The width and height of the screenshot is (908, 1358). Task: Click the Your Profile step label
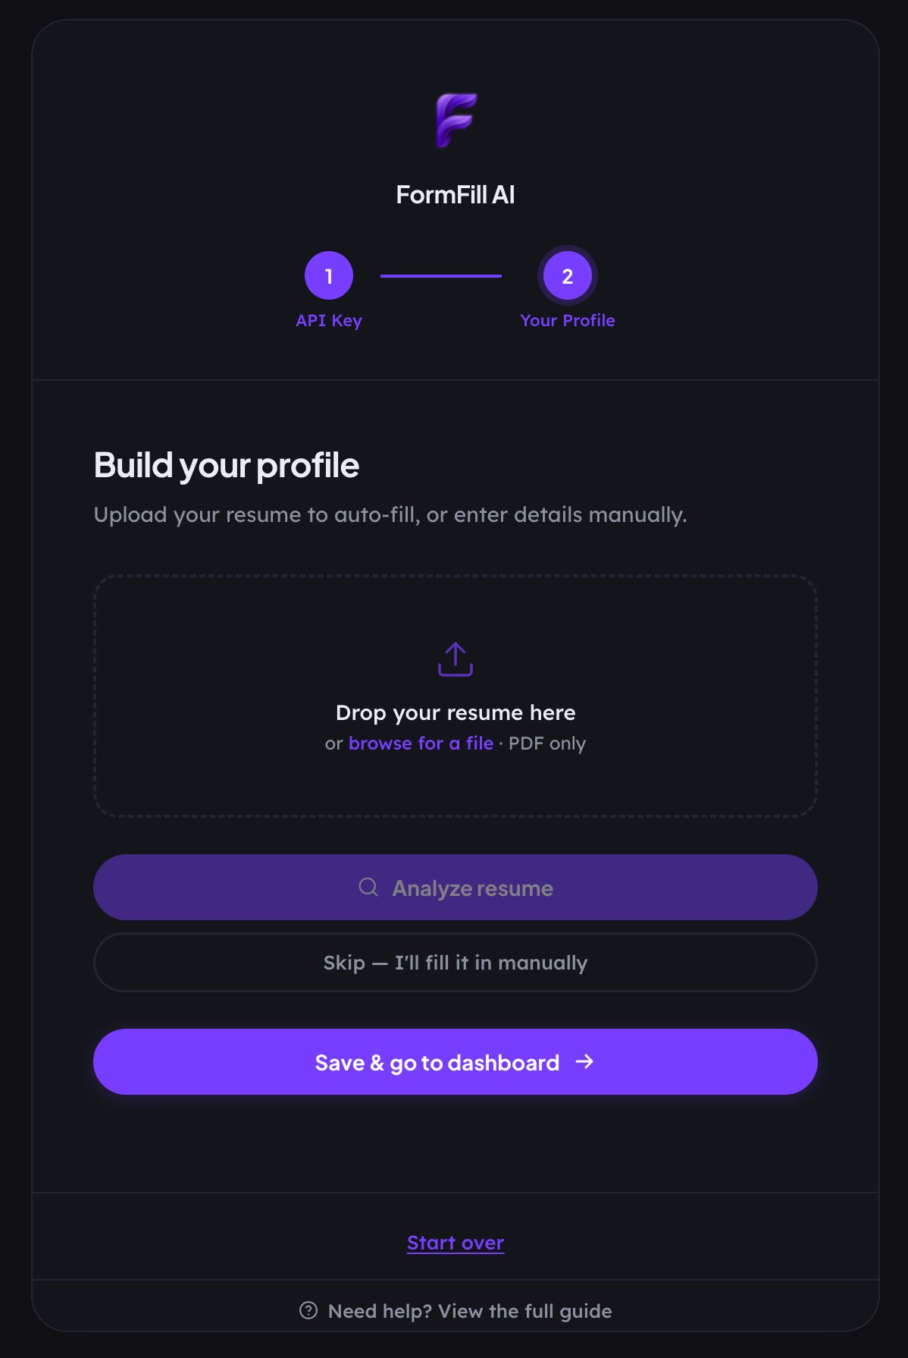pyautogui.click(x=568, y=320)
